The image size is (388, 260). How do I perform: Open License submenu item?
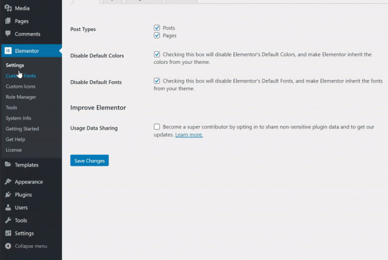(14, 150)
